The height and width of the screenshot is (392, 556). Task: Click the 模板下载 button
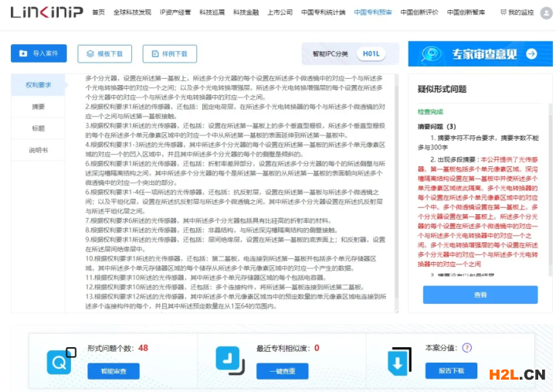[x=104, y=53]
